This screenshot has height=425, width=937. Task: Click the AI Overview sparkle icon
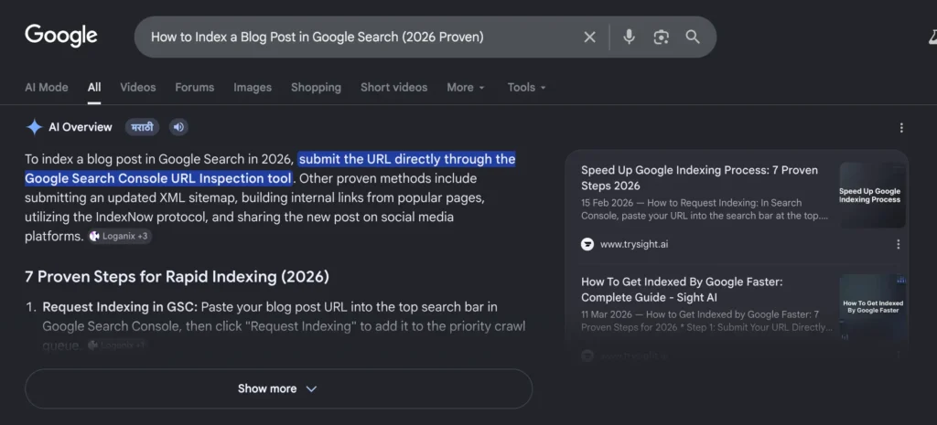34,127
